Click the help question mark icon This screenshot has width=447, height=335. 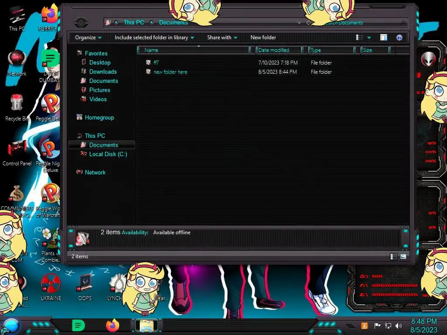coord(399,38)
